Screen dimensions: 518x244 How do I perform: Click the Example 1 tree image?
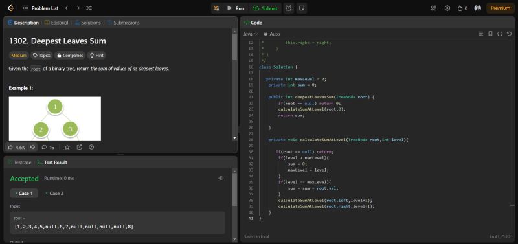pyautogui.click(x=55, y=119)
